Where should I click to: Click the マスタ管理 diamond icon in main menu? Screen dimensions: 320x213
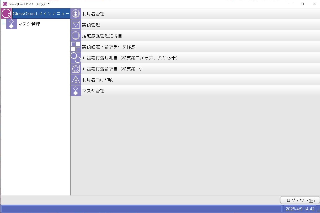click(76, 90)
